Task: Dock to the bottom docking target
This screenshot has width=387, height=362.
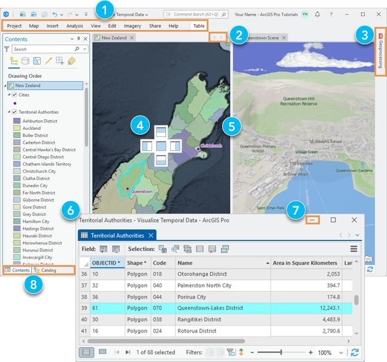Action: point(161,160)
